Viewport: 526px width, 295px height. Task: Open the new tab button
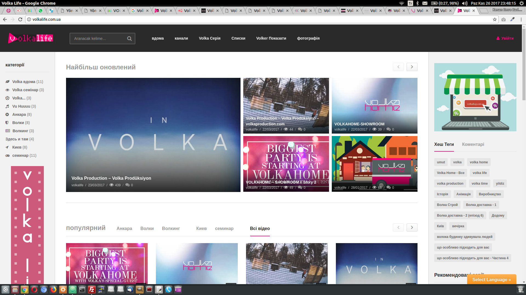pyautogui.click(x=484, y=11)
